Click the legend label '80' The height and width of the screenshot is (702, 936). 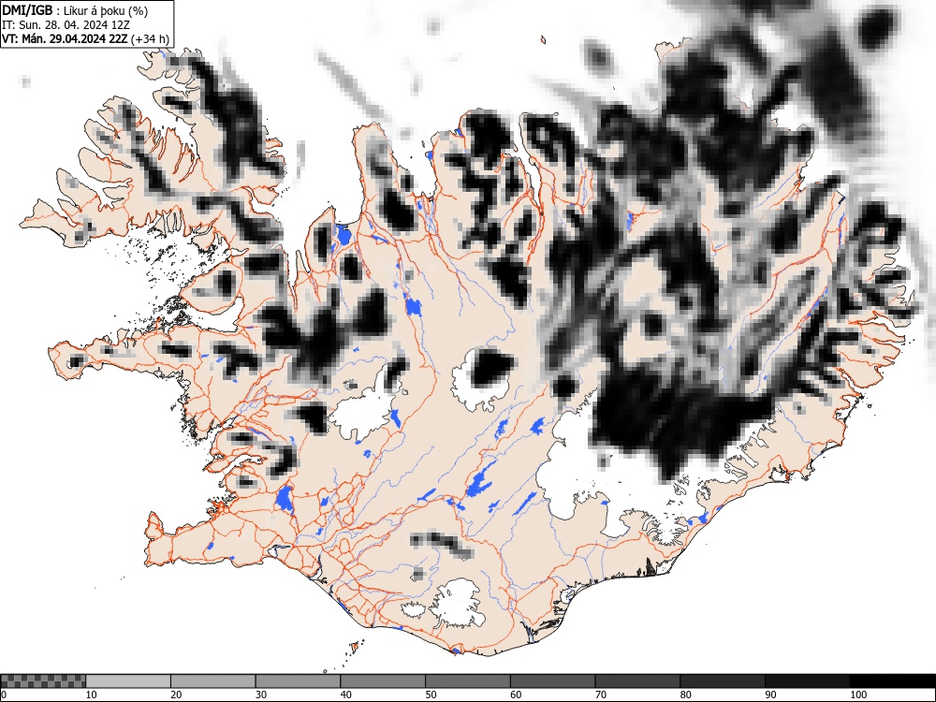click(685, 695)
